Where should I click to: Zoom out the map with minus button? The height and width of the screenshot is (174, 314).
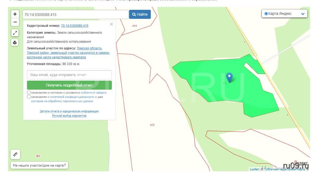15,22
